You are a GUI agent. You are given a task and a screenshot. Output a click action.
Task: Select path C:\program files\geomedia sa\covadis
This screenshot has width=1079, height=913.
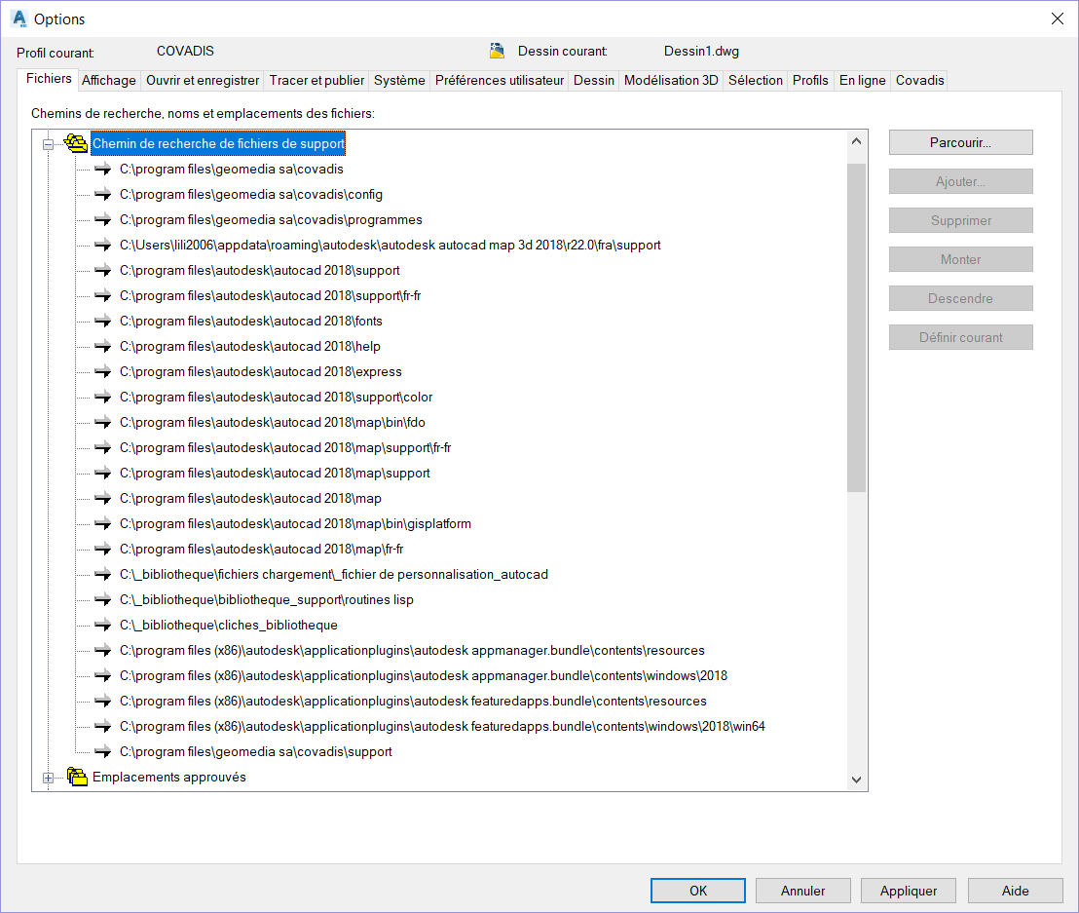coord(231,170)
